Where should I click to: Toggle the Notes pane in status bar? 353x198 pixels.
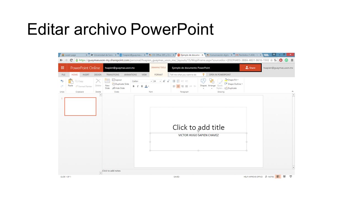tap(269, 177)
